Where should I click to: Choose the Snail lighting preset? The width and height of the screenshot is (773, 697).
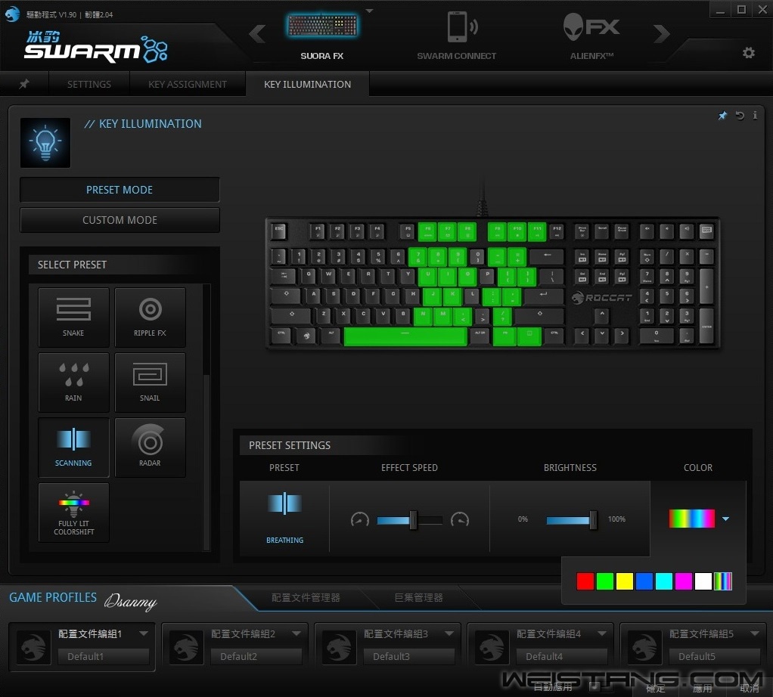tap(150, 383)
